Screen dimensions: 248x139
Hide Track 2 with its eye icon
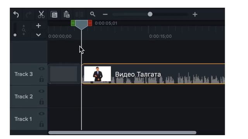(41, 91)
